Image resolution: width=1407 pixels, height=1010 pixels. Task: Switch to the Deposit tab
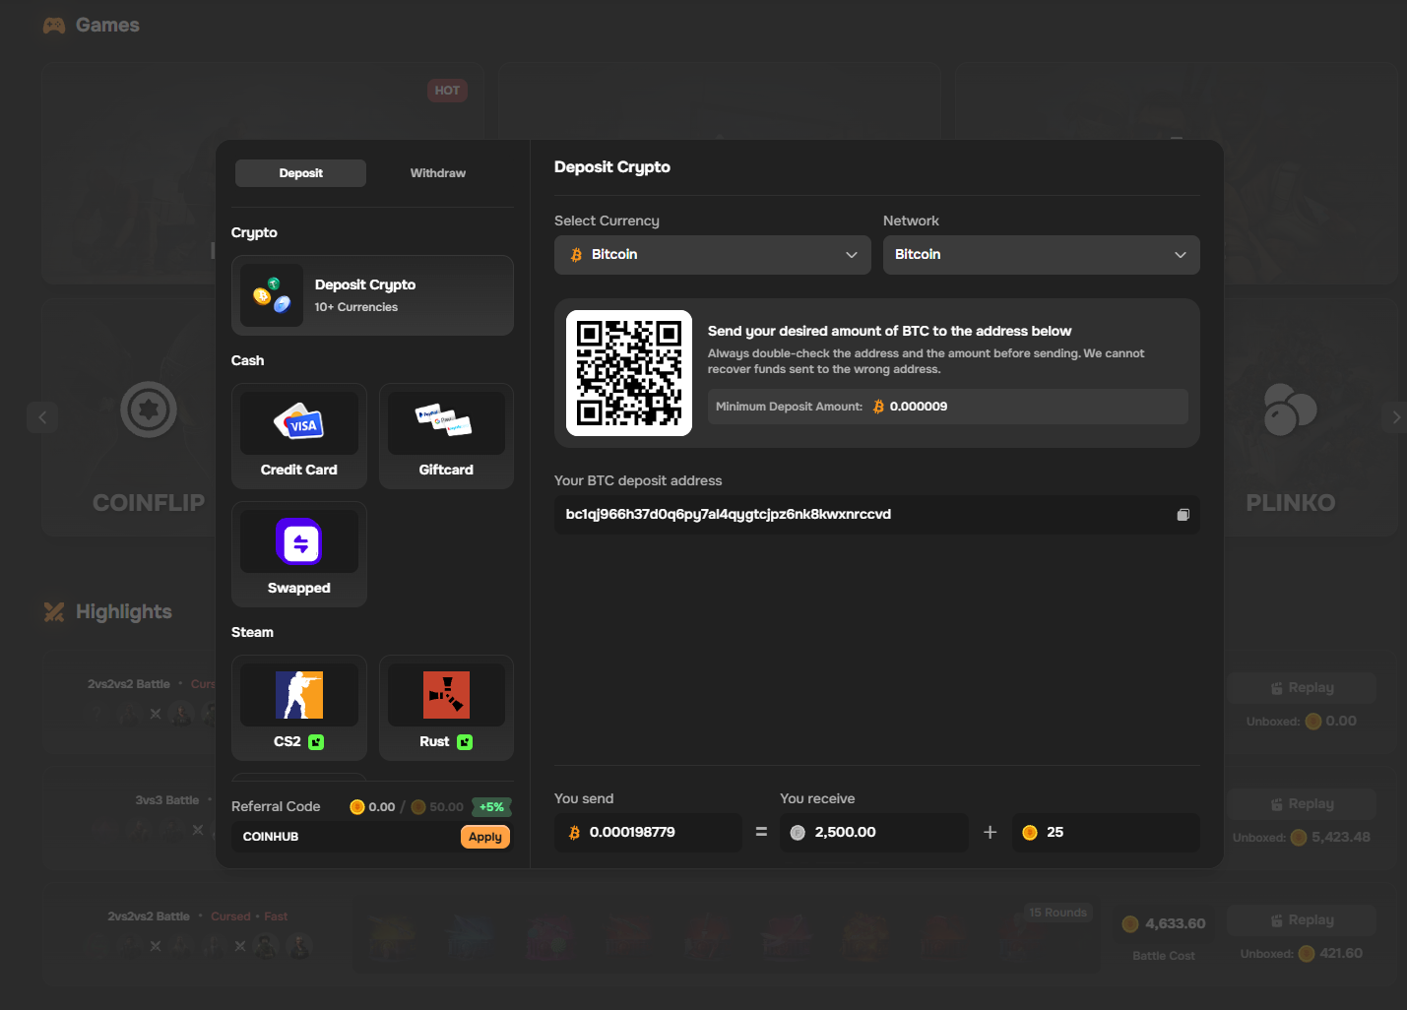(300, 173)
